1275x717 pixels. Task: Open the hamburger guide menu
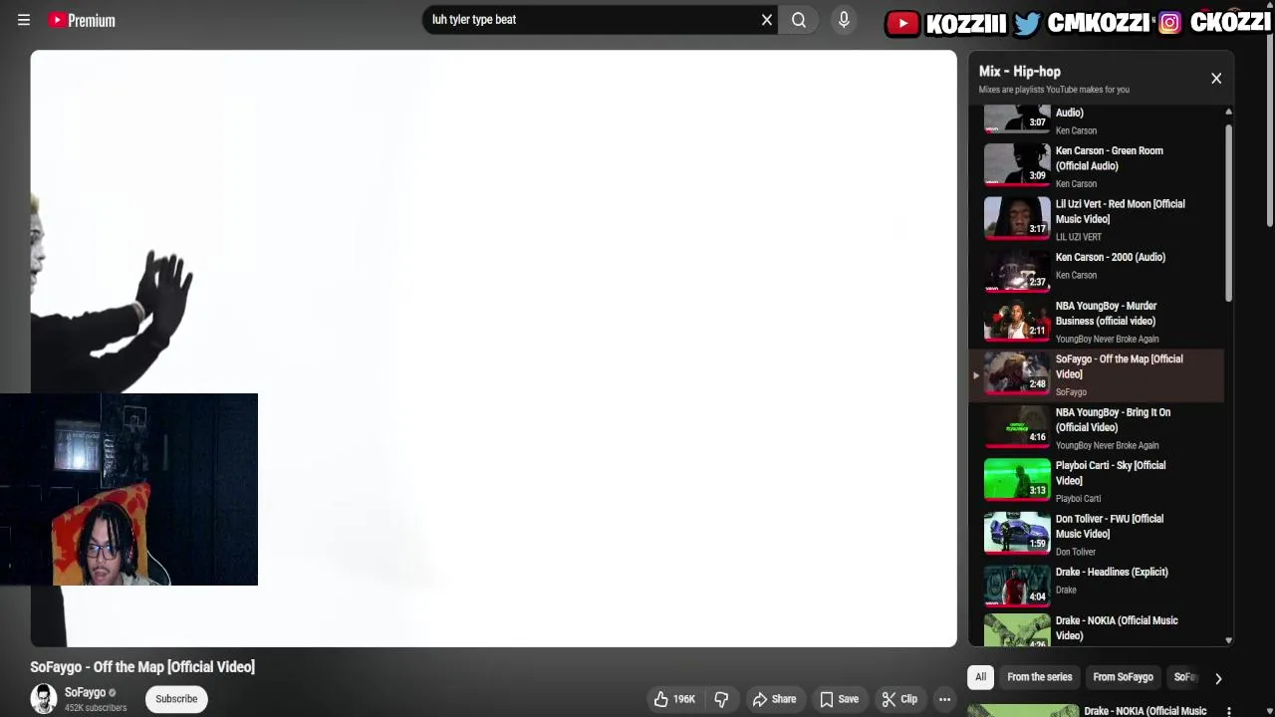(x=24, y=20)
